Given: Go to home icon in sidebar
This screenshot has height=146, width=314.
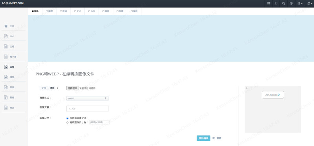Looking at the screenshot, I should [6, 26].
